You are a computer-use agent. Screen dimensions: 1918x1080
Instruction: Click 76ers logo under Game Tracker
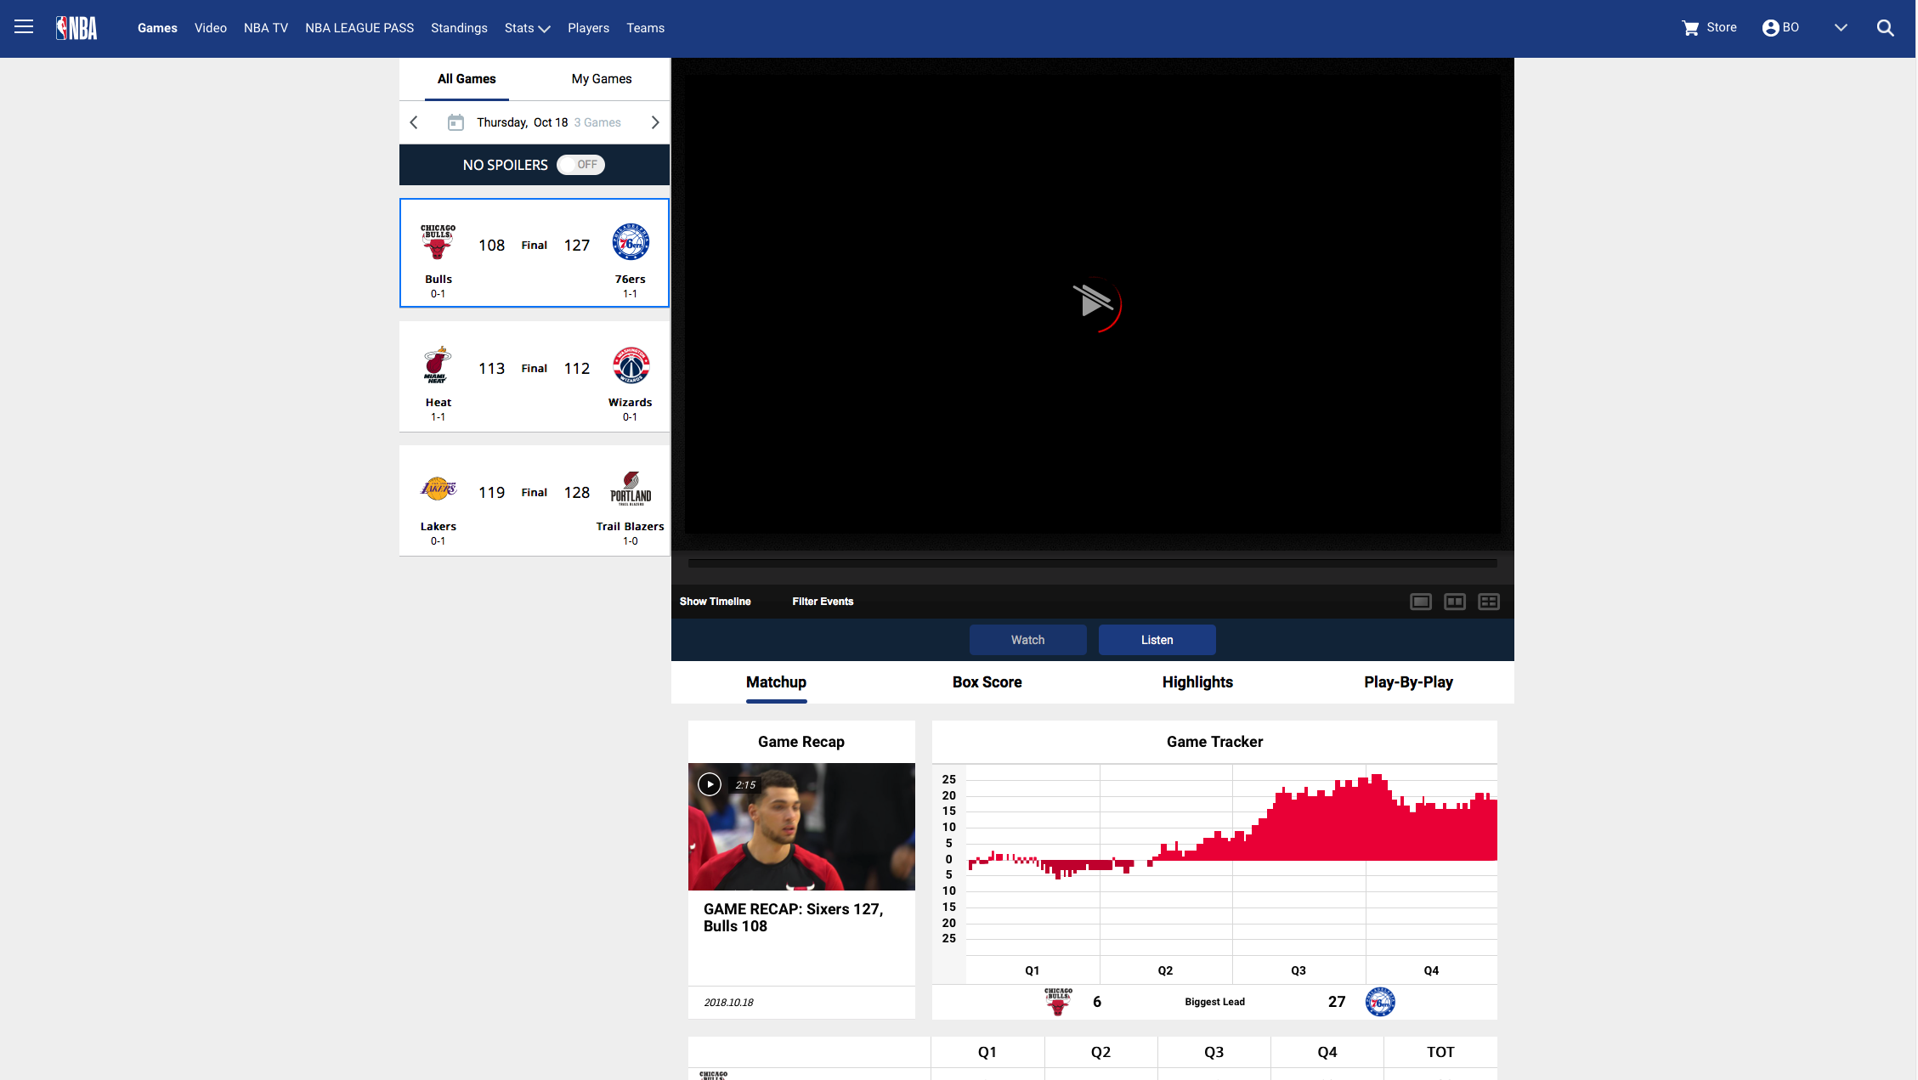(1380, 1002)
